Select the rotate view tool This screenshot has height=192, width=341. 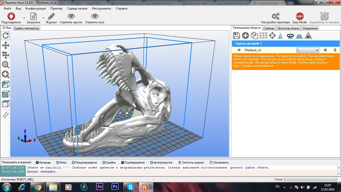pyautogui.click(x=5, y=36)
